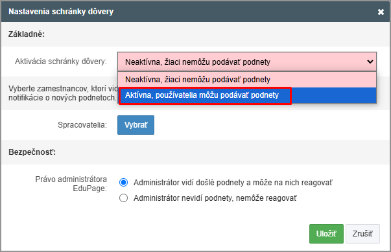The image size is (391, 252).
Task: Click the dialog title Nastavenia schránky dôvery
Action: pyautogui.click(x=61, y=12)
